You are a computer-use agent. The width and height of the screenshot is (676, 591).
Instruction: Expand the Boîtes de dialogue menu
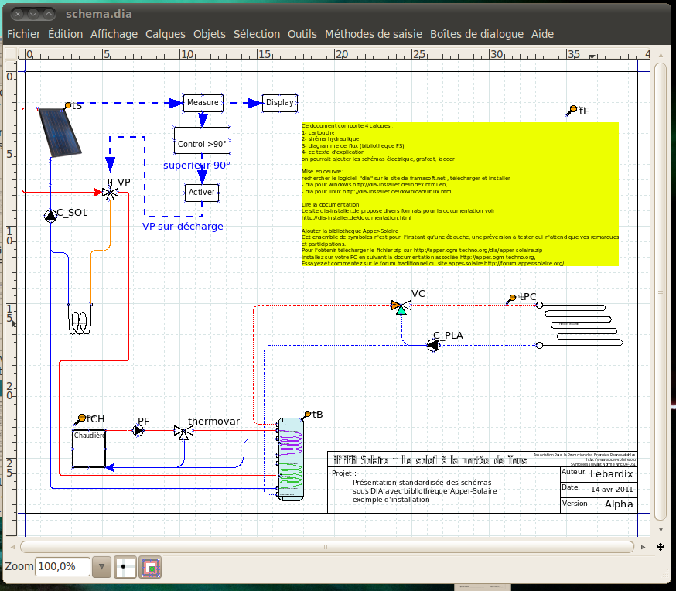476,34
